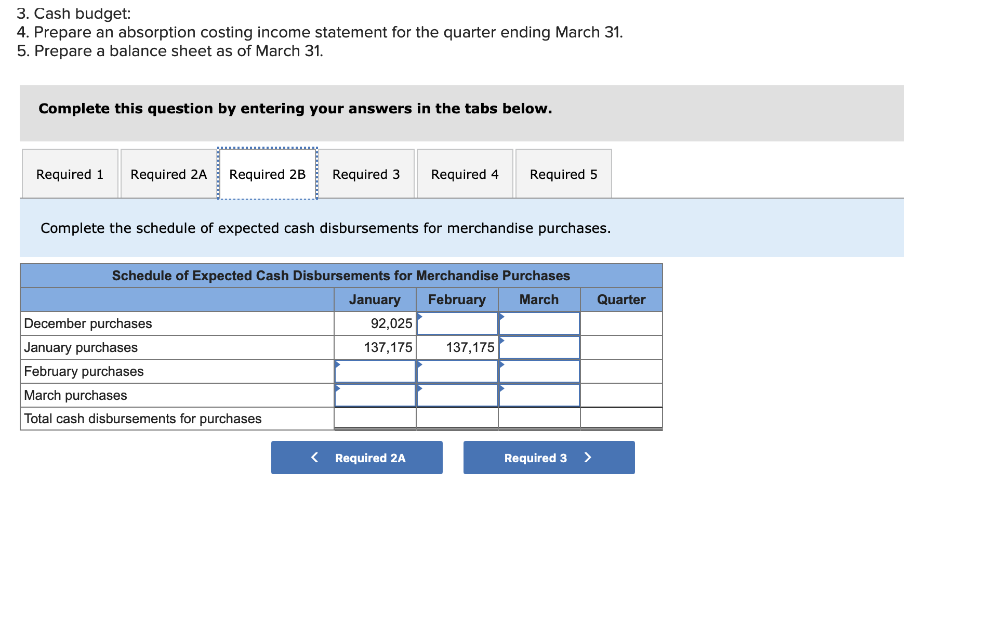The width and height of the screenshot is (1006, 625).
Task: Select the Required 2B tab
Action: pos(267,174)
